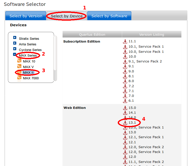The height and width of the screenshot is (166, 192).
Task: Open the 12.0, Service Pack 2 link
Action: point(146,147)
